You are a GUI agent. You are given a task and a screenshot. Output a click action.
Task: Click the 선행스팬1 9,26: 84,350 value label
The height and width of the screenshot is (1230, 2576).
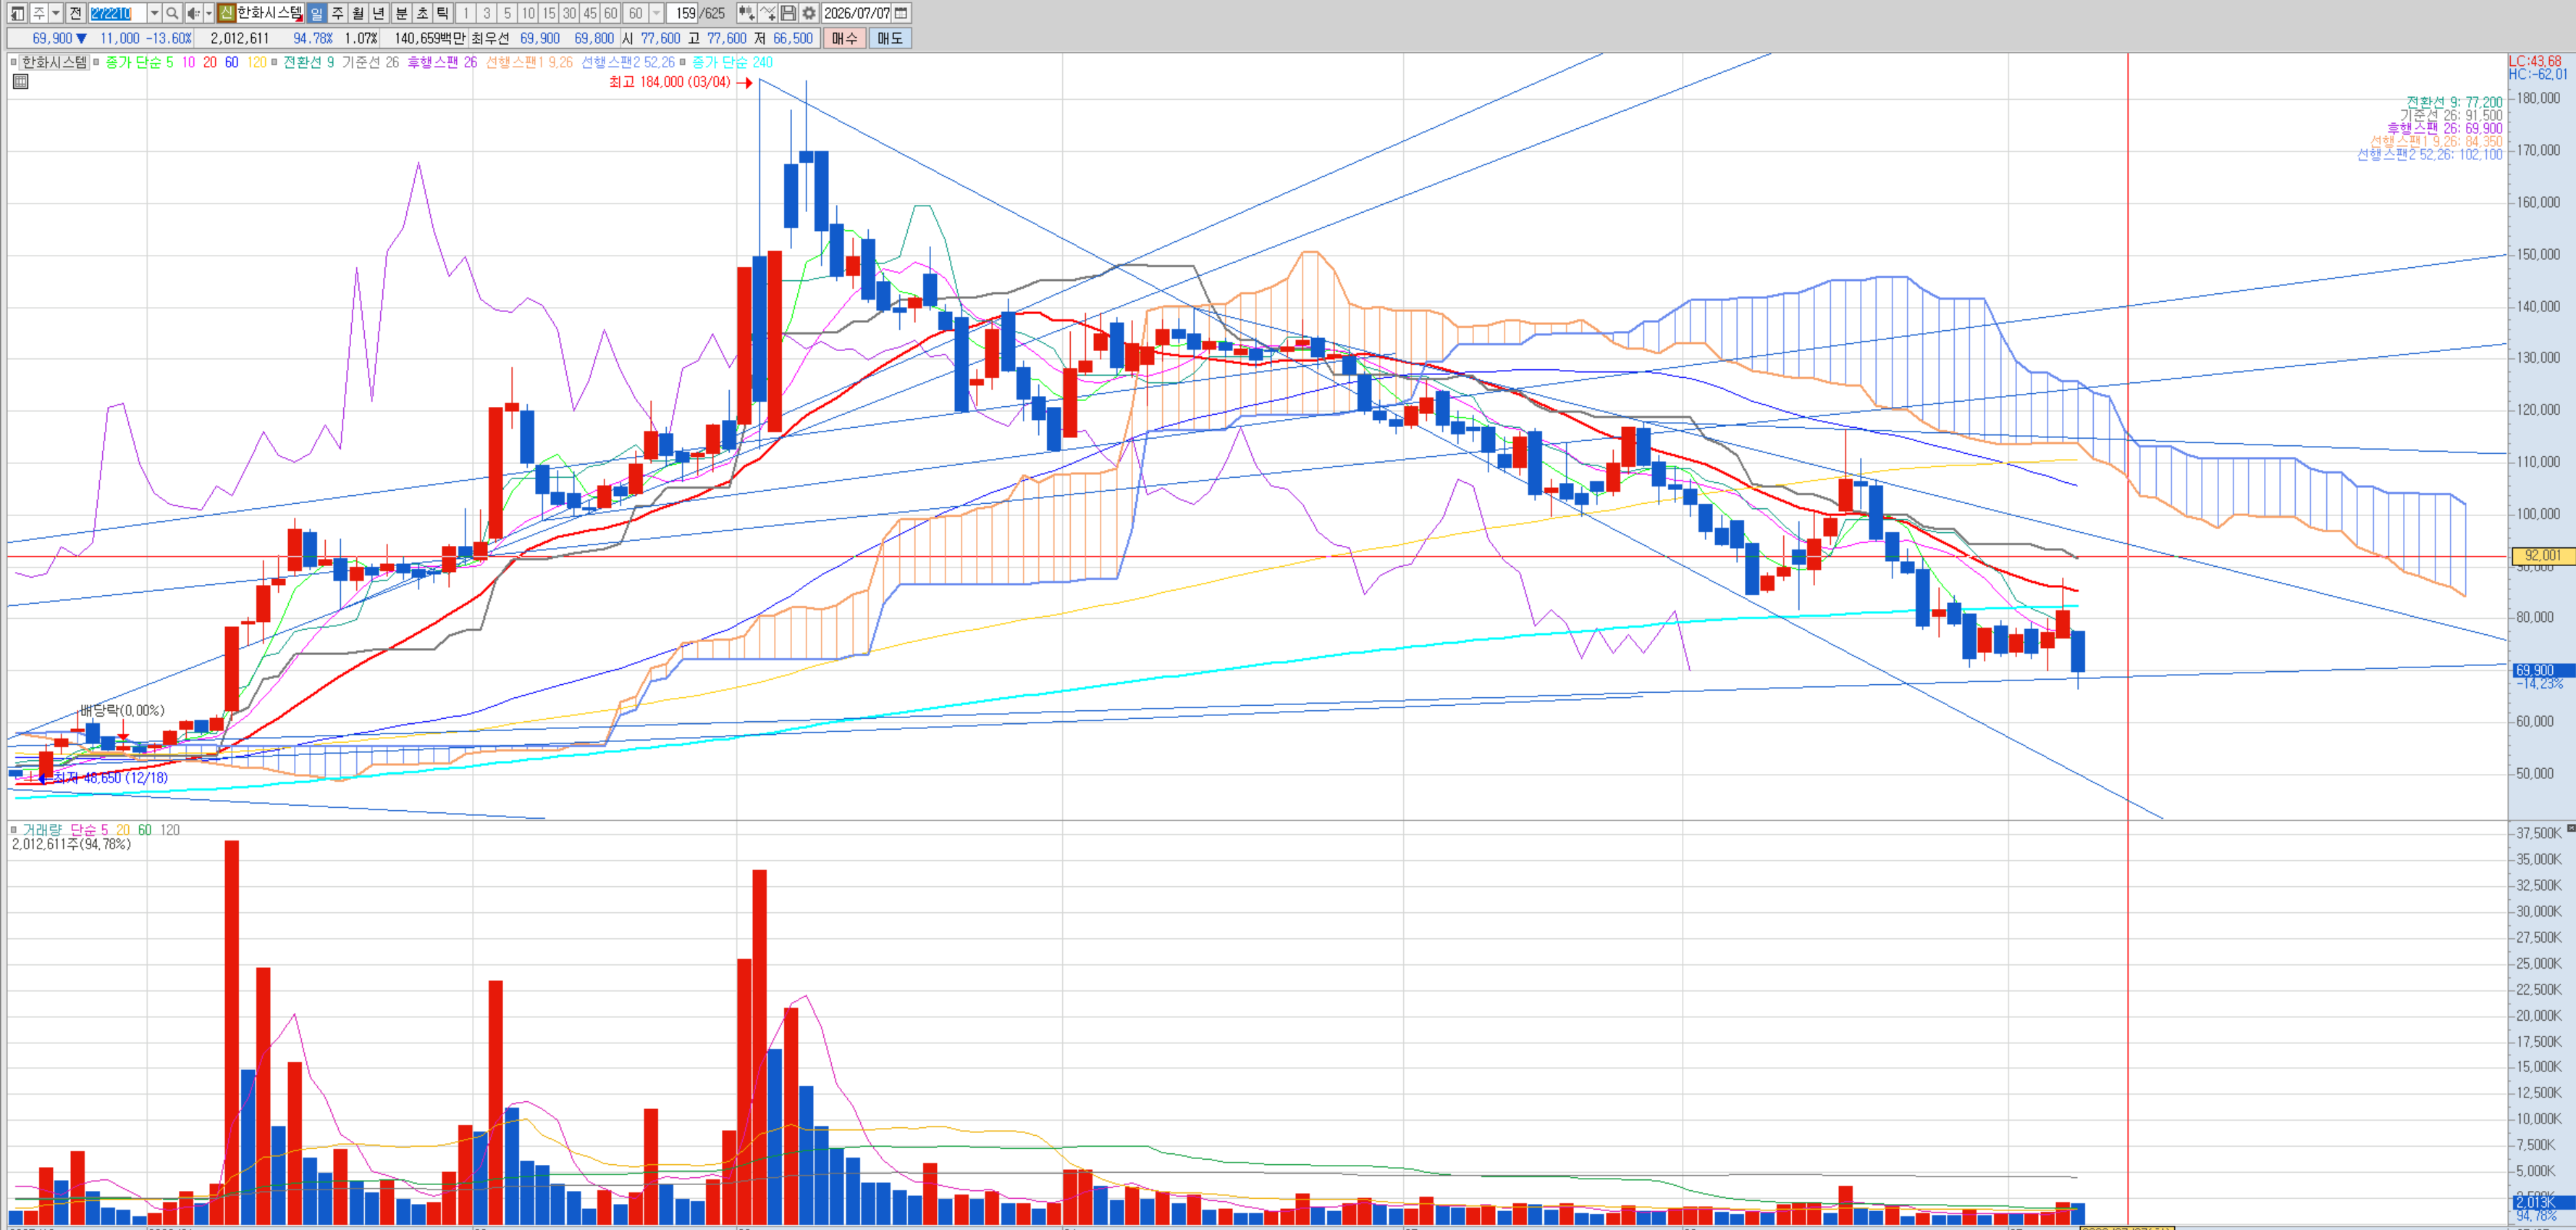tap(2436, 142)
